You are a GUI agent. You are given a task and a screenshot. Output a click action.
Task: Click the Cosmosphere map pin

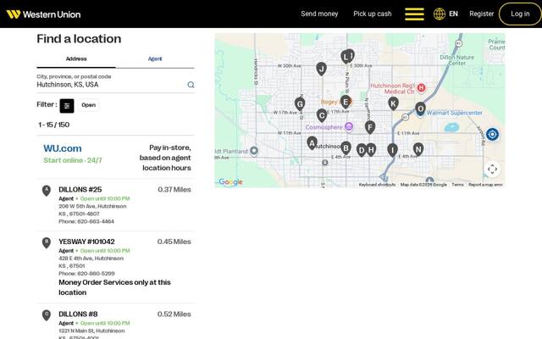tap(349, 127)
